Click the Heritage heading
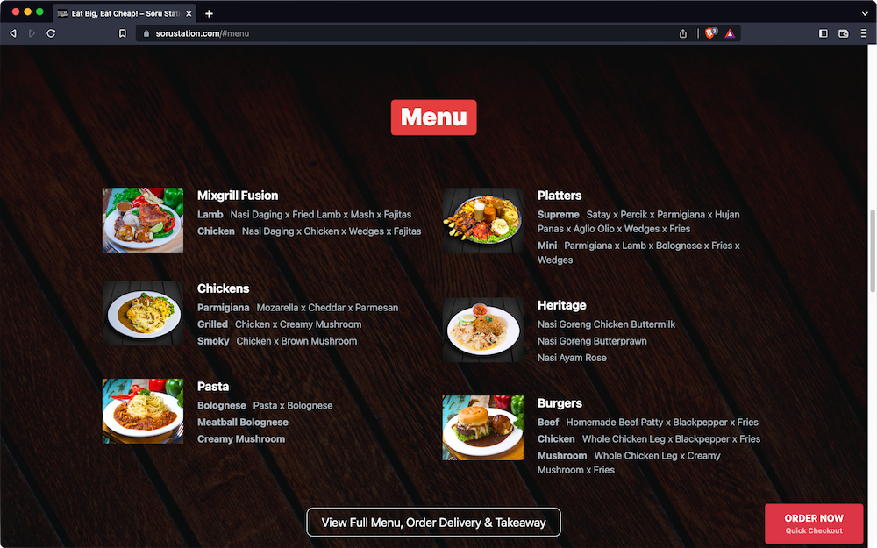This screenshot has width=877, height=548. pyautogui.click(x=561, y=305)
